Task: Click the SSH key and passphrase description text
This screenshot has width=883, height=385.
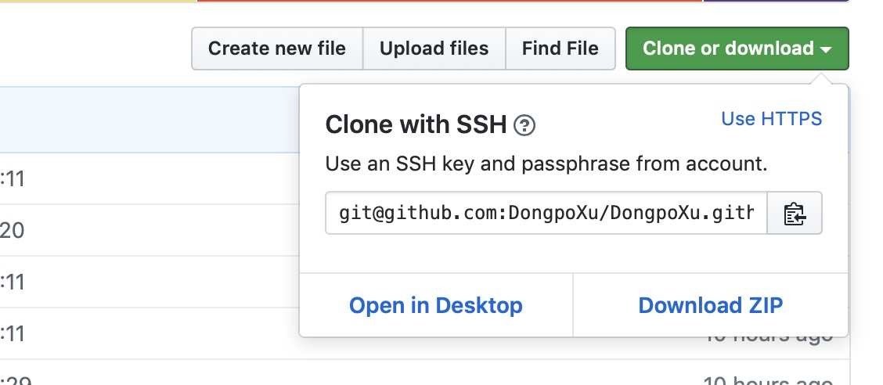Action: pos(546,165)
